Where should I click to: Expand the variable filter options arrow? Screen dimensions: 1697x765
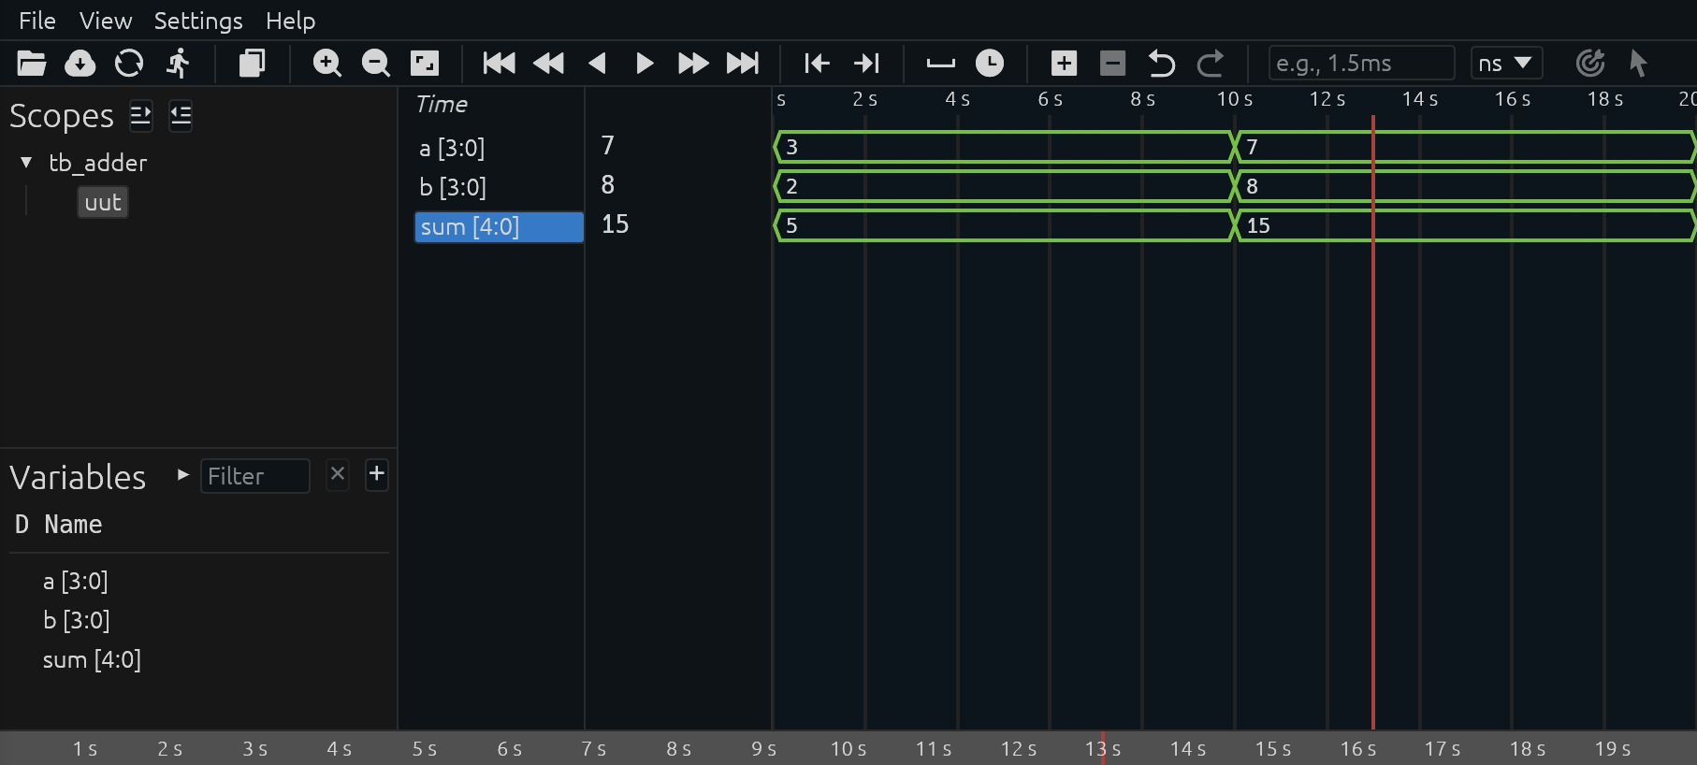coord(183,475)
